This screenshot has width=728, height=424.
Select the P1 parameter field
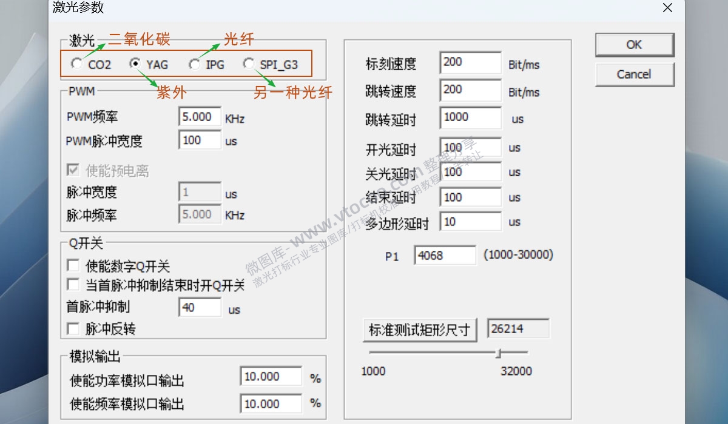pos(445,255)
